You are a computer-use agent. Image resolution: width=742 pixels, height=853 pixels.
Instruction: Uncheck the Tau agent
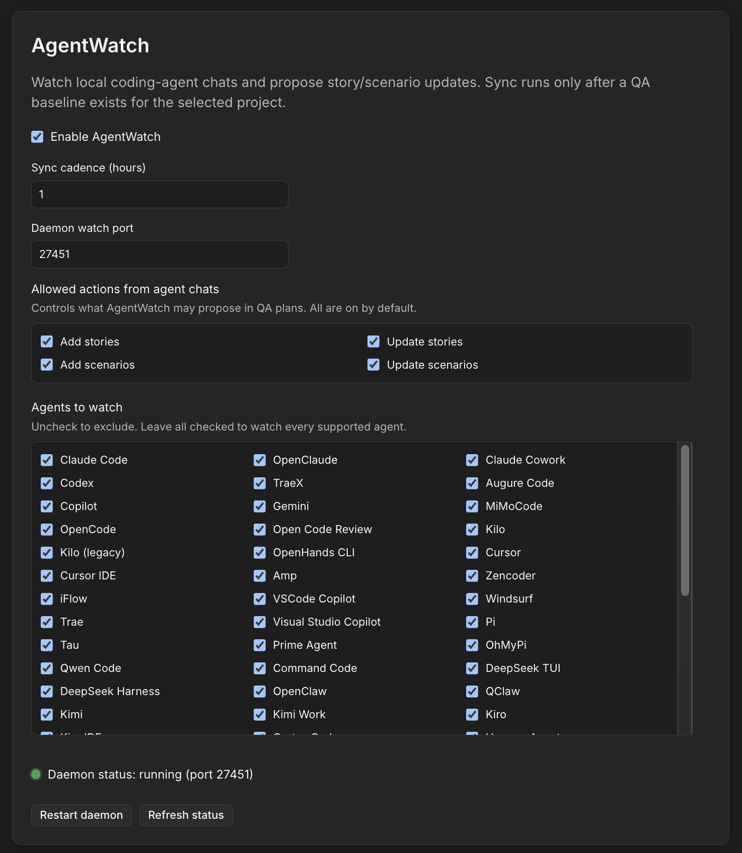(x=47, y=645)
